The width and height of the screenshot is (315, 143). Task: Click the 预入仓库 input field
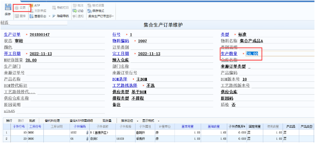tap(171, 60)
